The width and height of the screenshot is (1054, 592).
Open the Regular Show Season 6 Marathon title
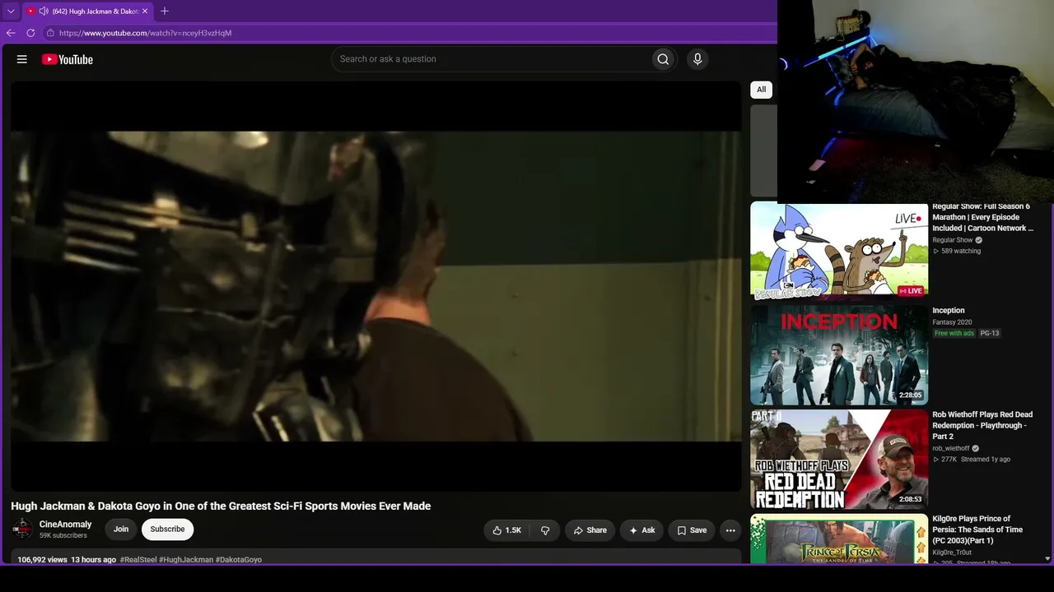pos(982,217)
